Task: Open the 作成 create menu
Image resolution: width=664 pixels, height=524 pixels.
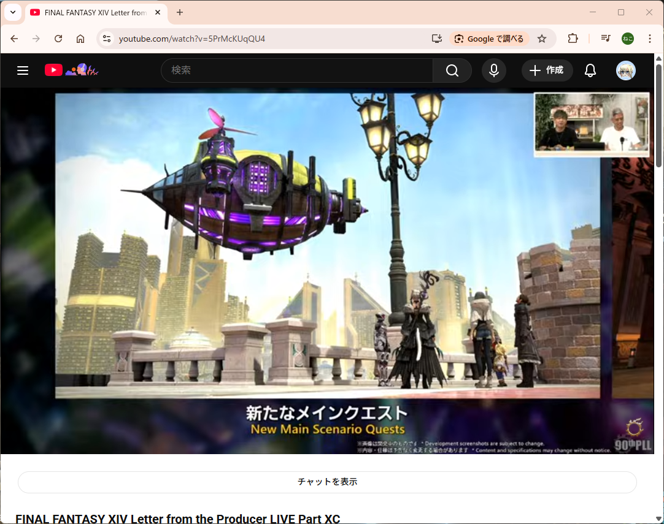Action: (547, 70)
